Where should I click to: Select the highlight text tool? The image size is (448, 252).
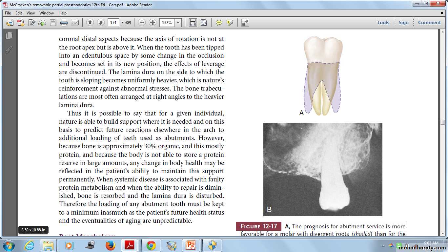230,23
